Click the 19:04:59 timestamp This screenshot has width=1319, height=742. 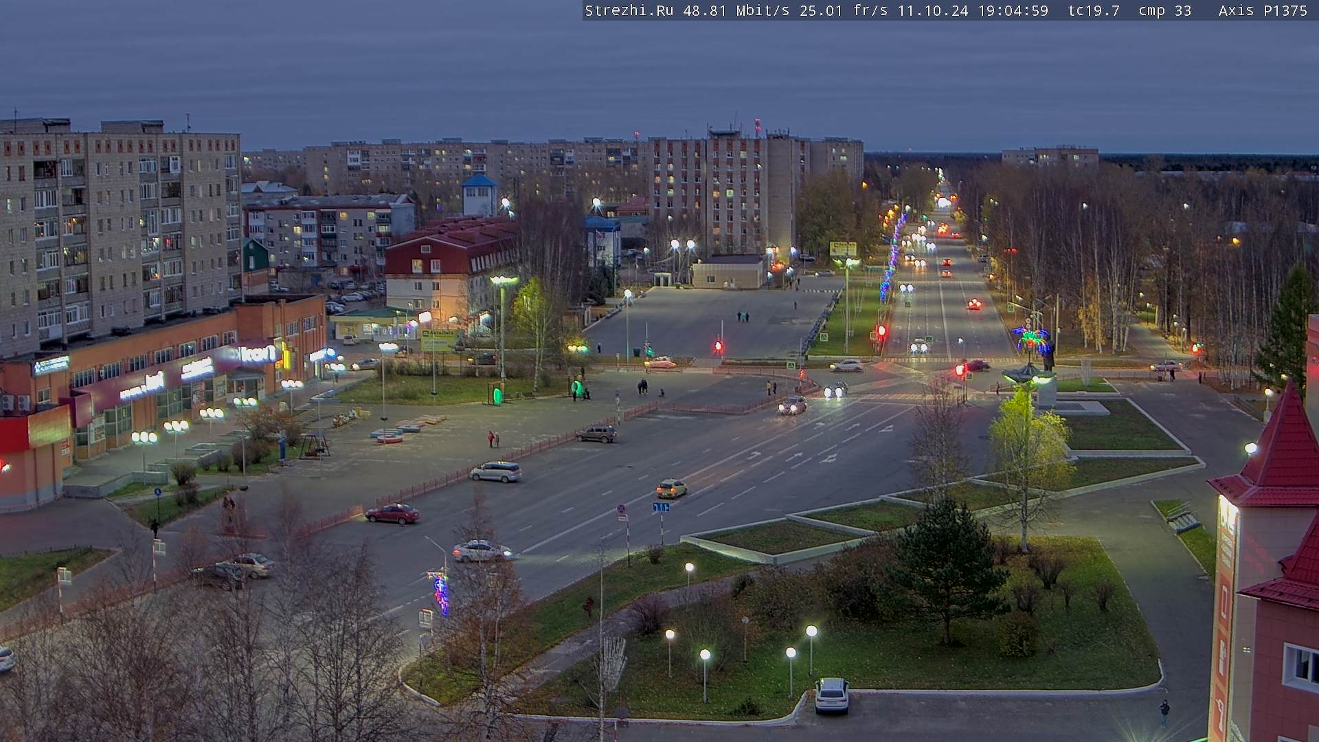click(1013, 10)
